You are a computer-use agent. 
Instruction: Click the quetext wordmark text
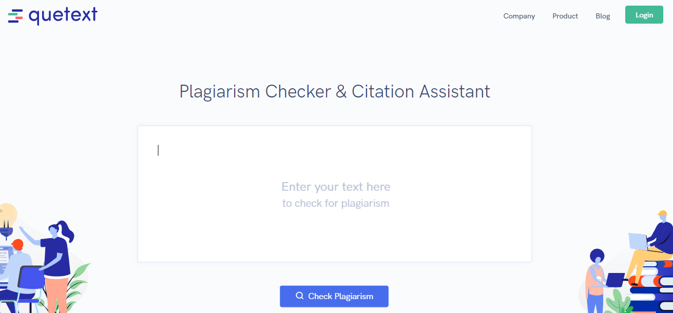(63, 15)
